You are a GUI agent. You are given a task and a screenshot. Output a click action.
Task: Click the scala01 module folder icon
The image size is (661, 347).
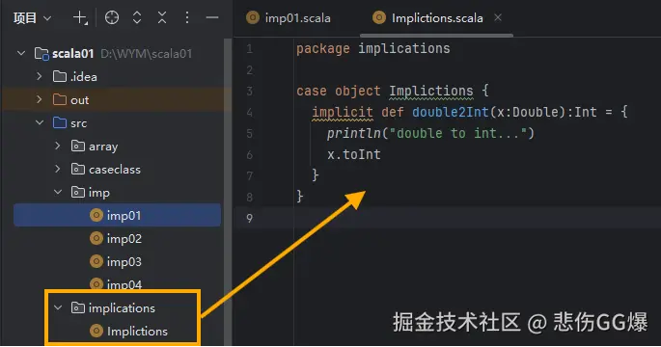click(x=41, y=54)
